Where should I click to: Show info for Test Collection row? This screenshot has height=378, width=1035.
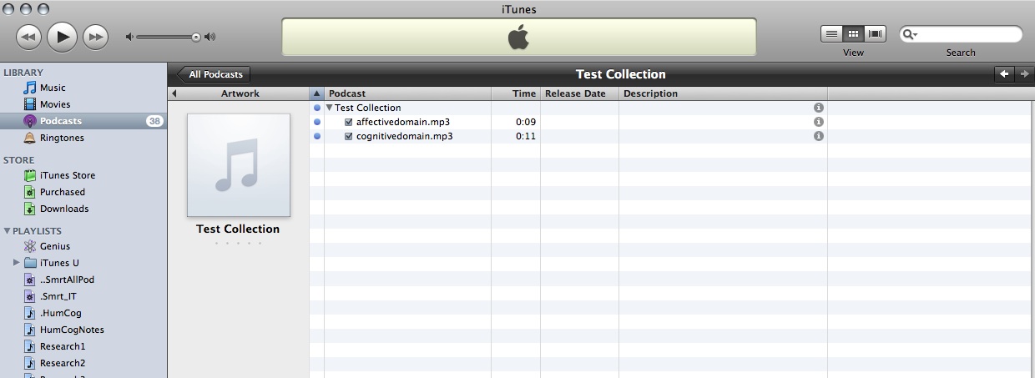tap(819, 108)
